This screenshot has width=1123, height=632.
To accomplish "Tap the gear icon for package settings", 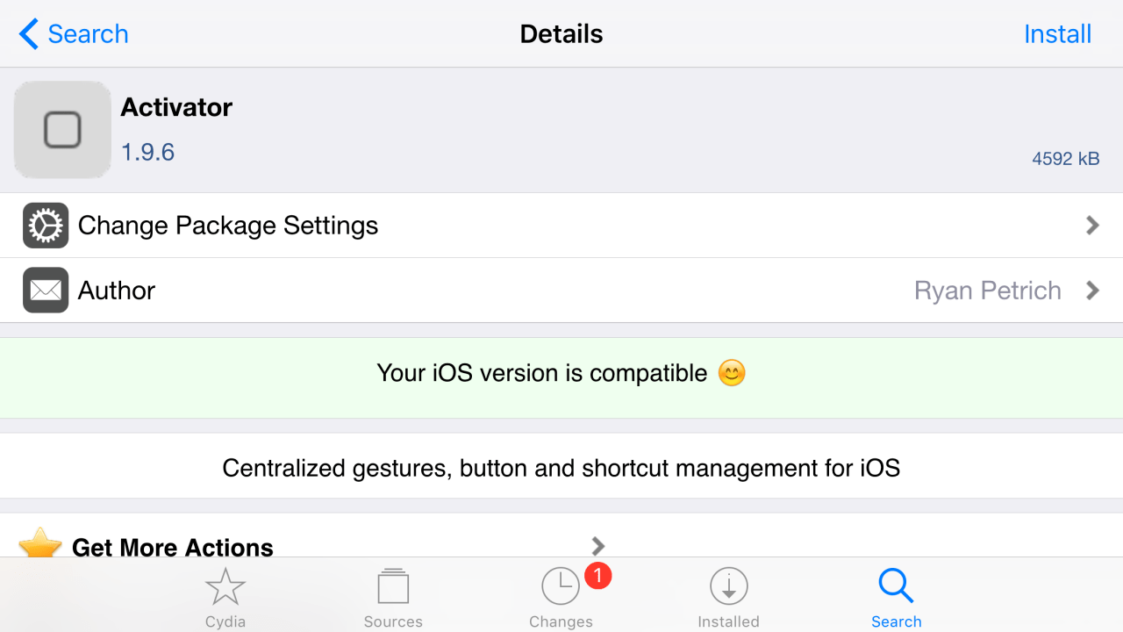I will 46,225.
